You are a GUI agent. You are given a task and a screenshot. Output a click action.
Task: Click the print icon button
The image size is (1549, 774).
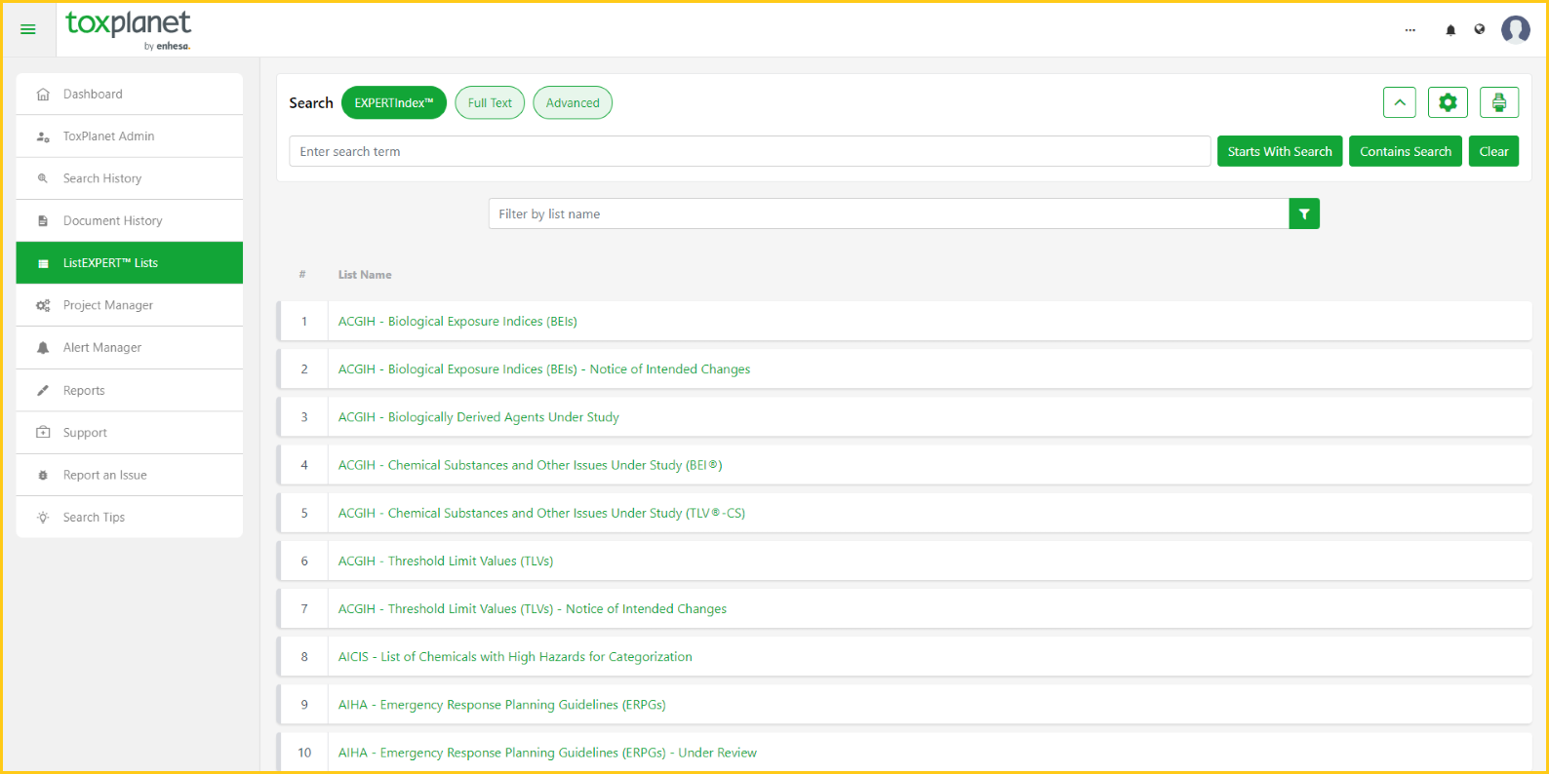coord(1498,102)
